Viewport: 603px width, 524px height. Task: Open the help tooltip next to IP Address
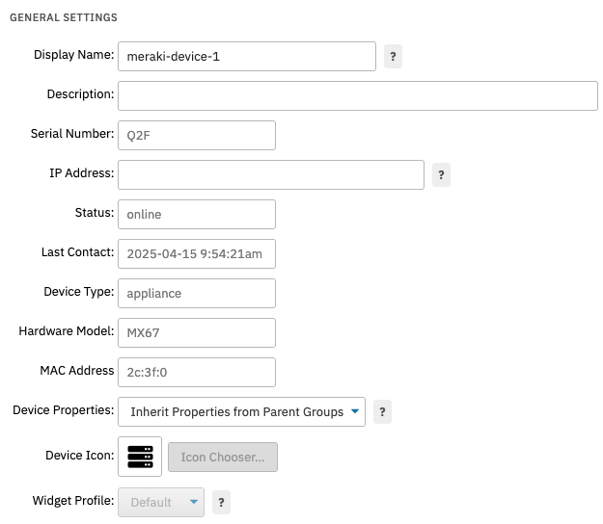pos(441,175)
